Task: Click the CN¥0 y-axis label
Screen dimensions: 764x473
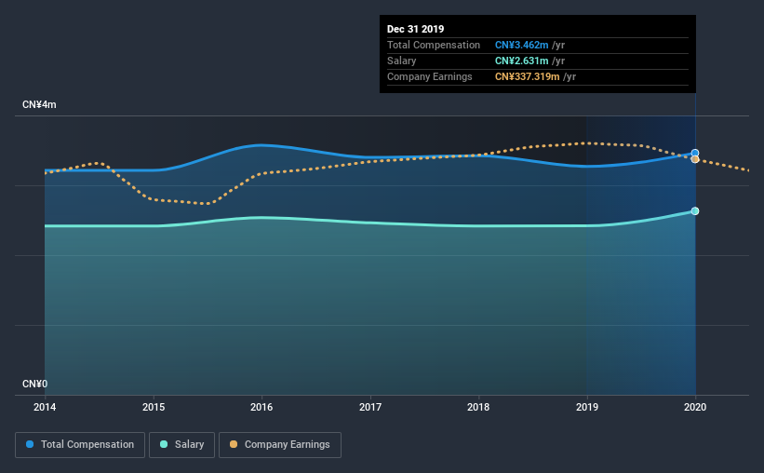Action: [x=35, y=385]
